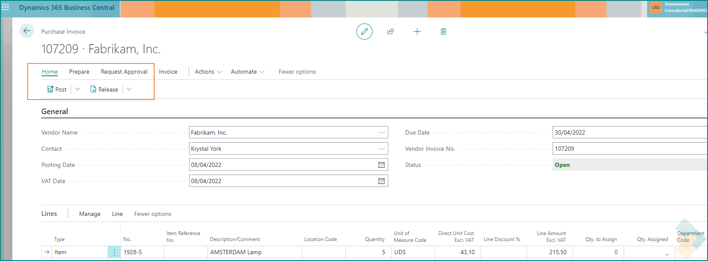Viewport: 708px width, 261px height.
Task: Open the Actions dropdown menu
Action: [x=208, y=72]
